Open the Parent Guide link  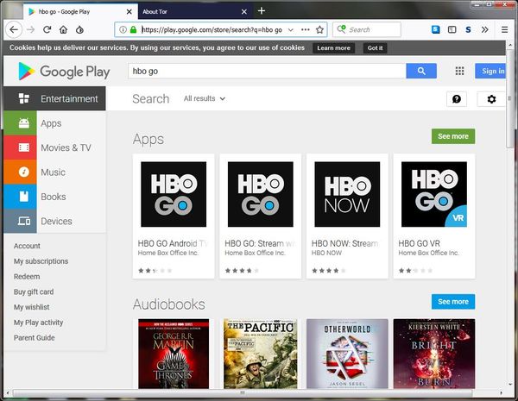pos(34,338)
